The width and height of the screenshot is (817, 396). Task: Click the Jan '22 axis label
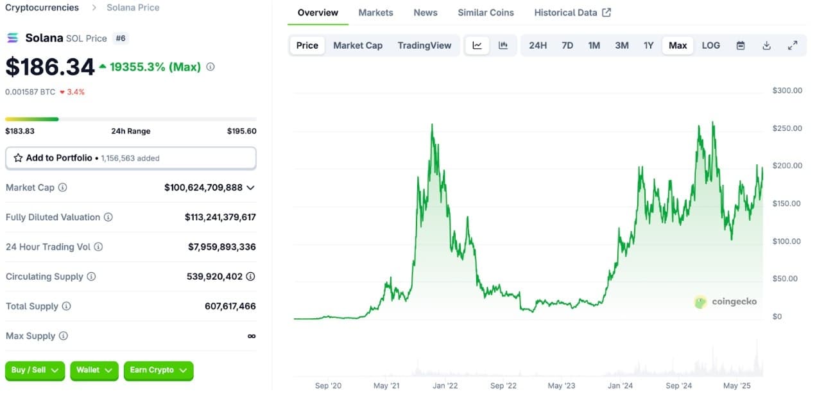pos(445,386)
